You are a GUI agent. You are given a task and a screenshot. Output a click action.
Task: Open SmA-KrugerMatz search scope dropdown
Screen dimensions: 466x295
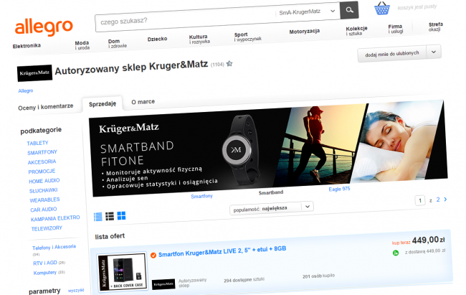point(308,12)
